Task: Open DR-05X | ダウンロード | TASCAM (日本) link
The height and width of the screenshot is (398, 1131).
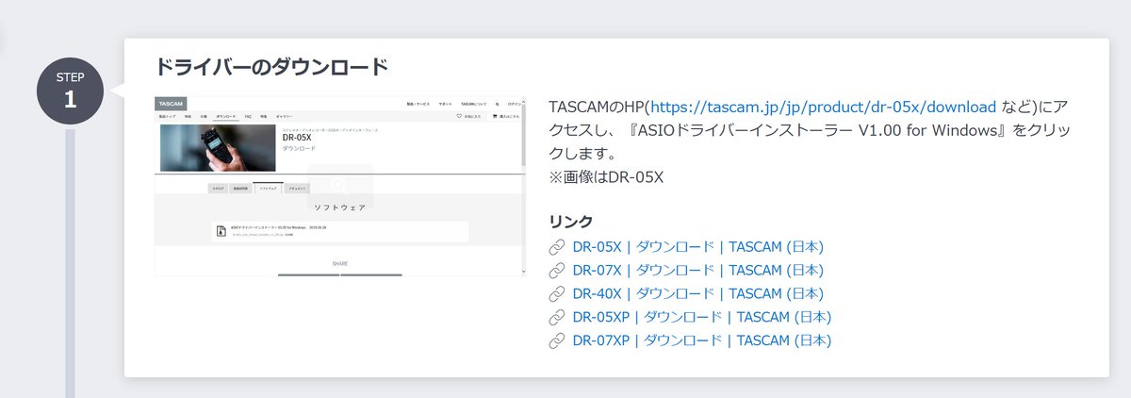Action: (x=698, y=247)
